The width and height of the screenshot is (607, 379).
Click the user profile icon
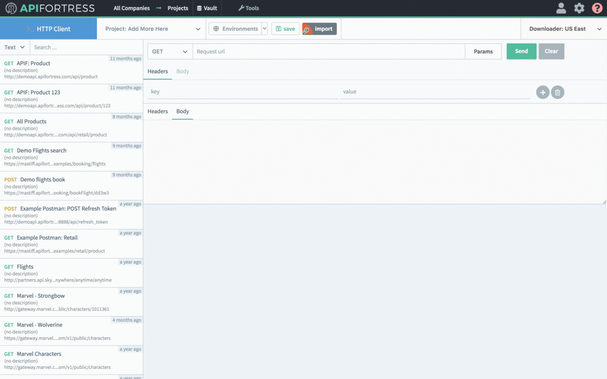pyautogui.click(x=561, y=8)
